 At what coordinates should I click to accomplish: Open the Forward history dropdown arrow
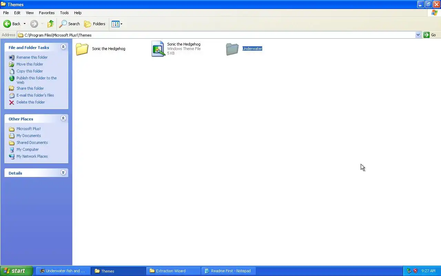pos(42,24)
